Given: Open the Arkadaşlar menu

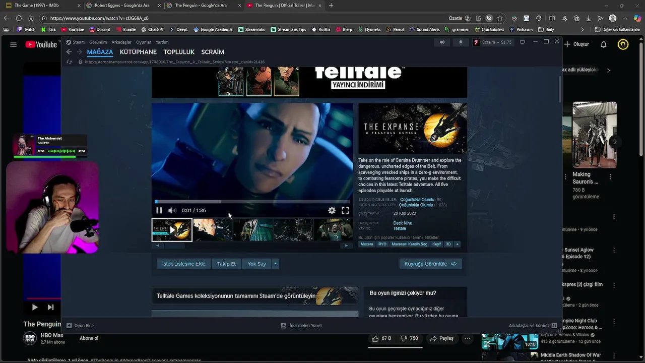Looking at the screenshot, I should (121, 42).
